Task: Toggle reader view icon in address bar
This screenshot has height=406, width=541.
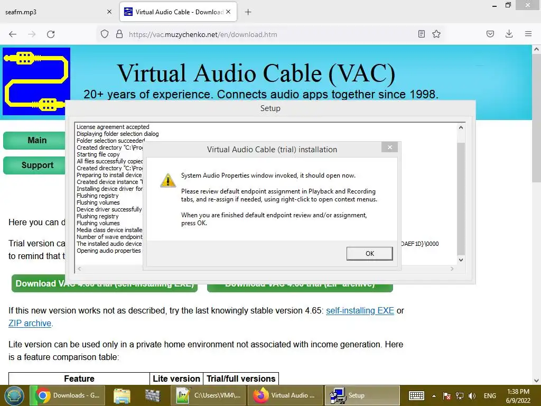Action: pos(421,34)
